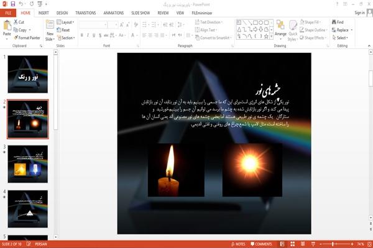The image size is (373, 248).
Task: Open the FILEminimizer tab
Action: point(202,13)
